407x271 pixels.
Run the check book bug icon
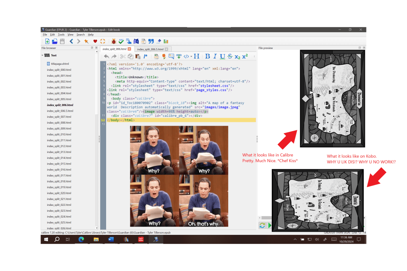click(114, 41)
